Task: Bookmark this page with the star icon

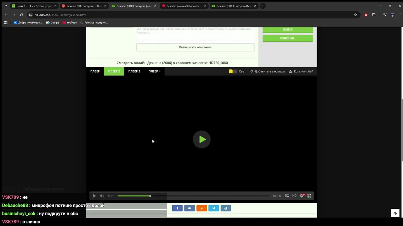Action: point(355,15)
